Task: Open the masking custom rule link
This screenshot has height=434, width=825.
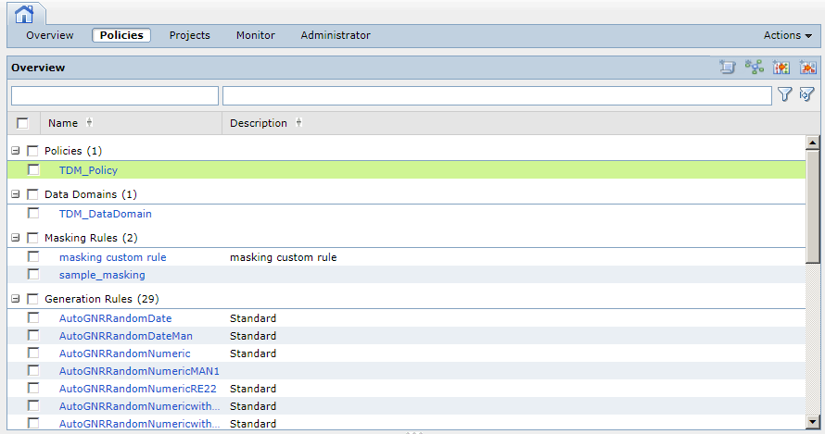Action: point(112,257)
